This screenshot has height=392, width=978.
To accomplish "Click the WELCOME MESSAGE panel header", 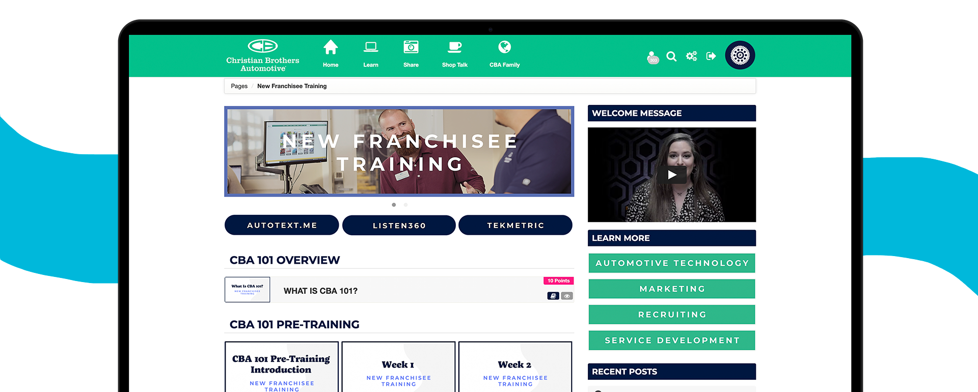I will [x=672, y=113].
